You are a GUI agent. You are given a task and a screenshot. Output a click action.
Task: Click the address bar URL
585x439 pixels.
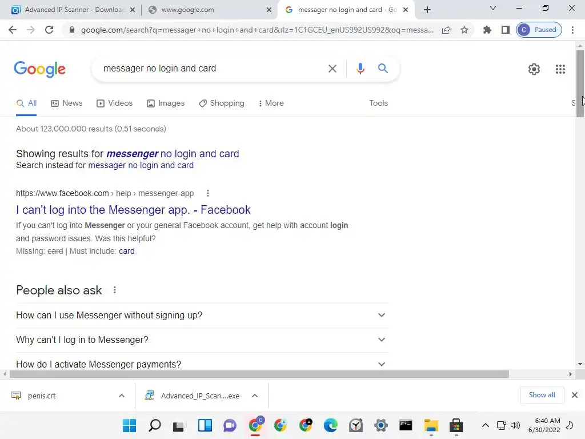pos(257,30)
